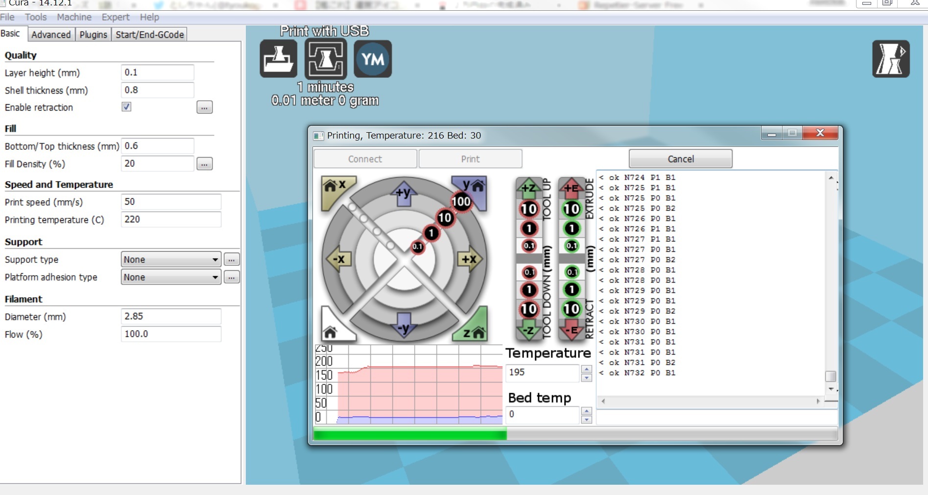Click the -E retract arrow
The width and height of the screenshot is (928, 495).
pos(571,330)
